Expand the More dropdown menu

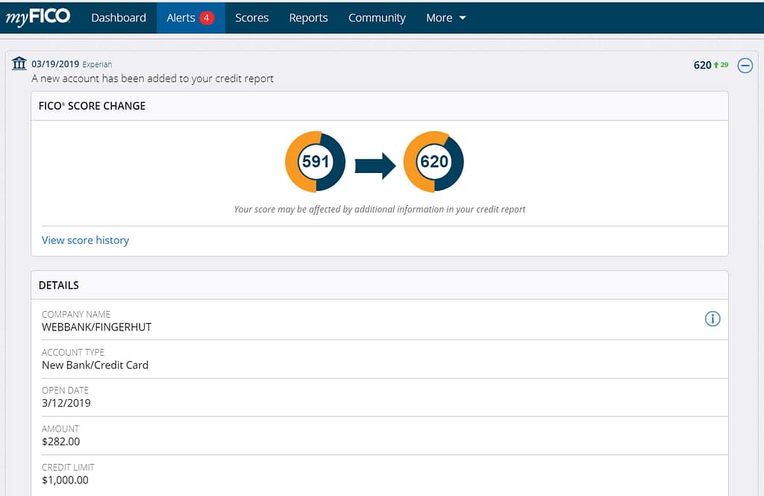click(x=446, y=18)
